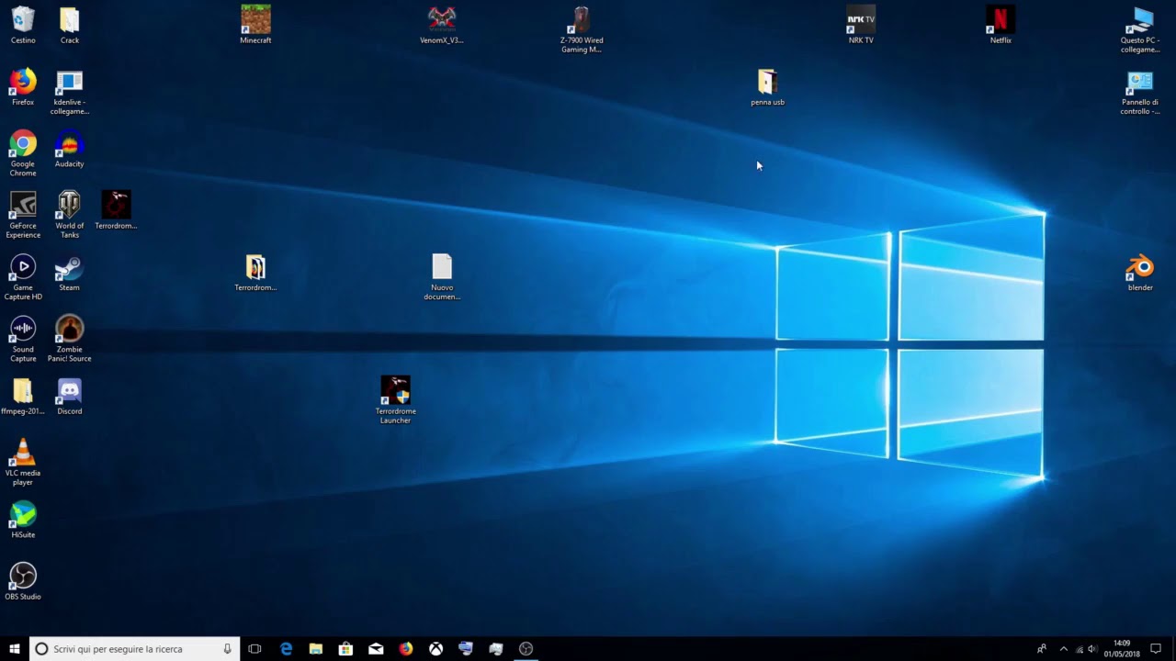Select the Terrordrome Launcher icon
The height and width of the screenshot is (661, 1176).
pos(395,400)
